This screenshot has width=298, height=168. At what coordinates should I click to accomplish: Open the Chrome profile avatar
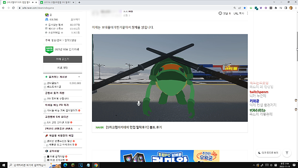coord(291,8)
